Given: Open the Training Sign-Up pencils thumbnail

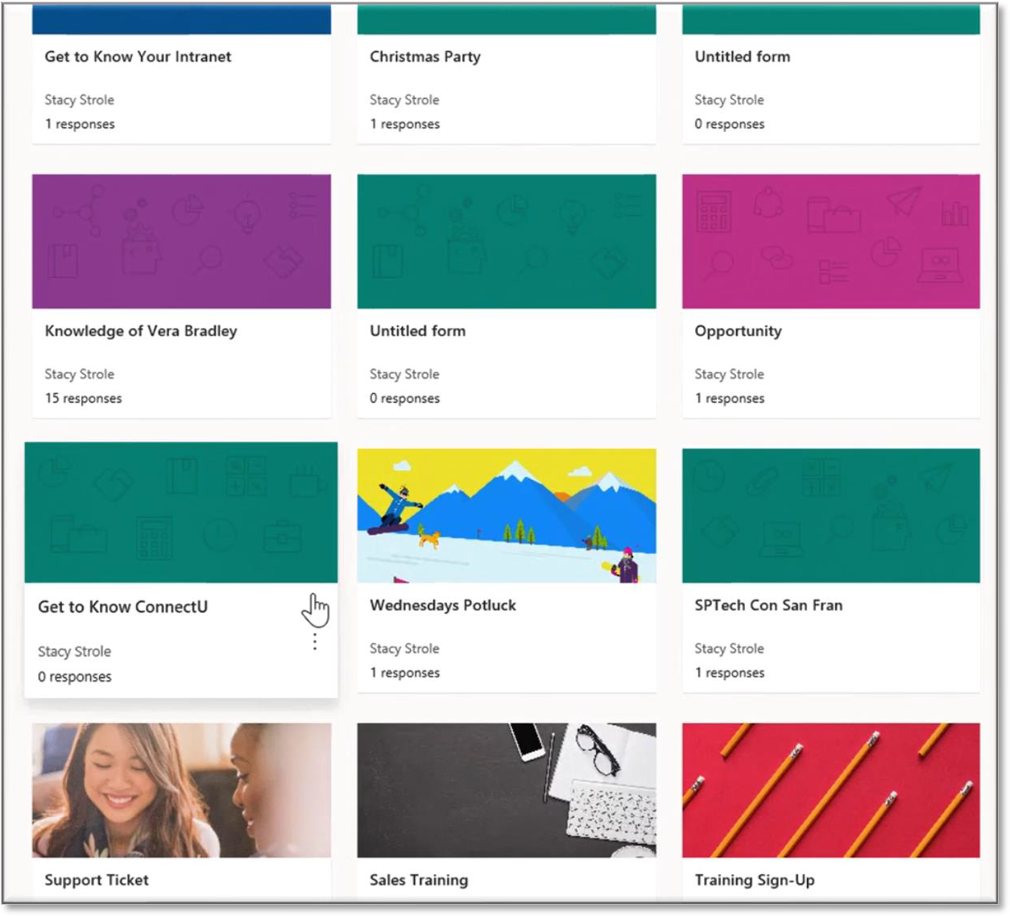Looking at the screenshot, I should 831,790.
